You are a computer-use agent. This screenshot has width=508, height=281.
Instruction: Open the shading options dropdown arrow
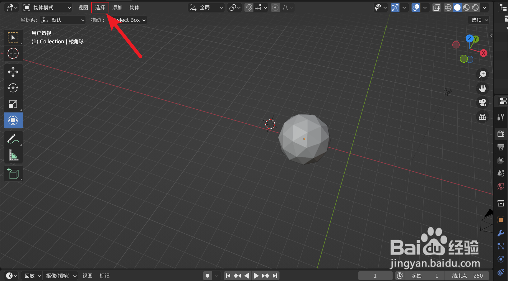coord(485,7)
